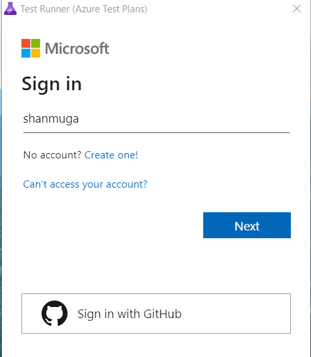This screenshot has width=311, height=357.
Task: Click the yellow square of Microsoft logo
Action: [36, 53]
